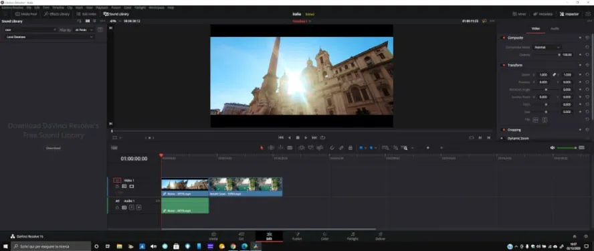Open the Workspace menu

pyautogui.click(x=157, y=7)
